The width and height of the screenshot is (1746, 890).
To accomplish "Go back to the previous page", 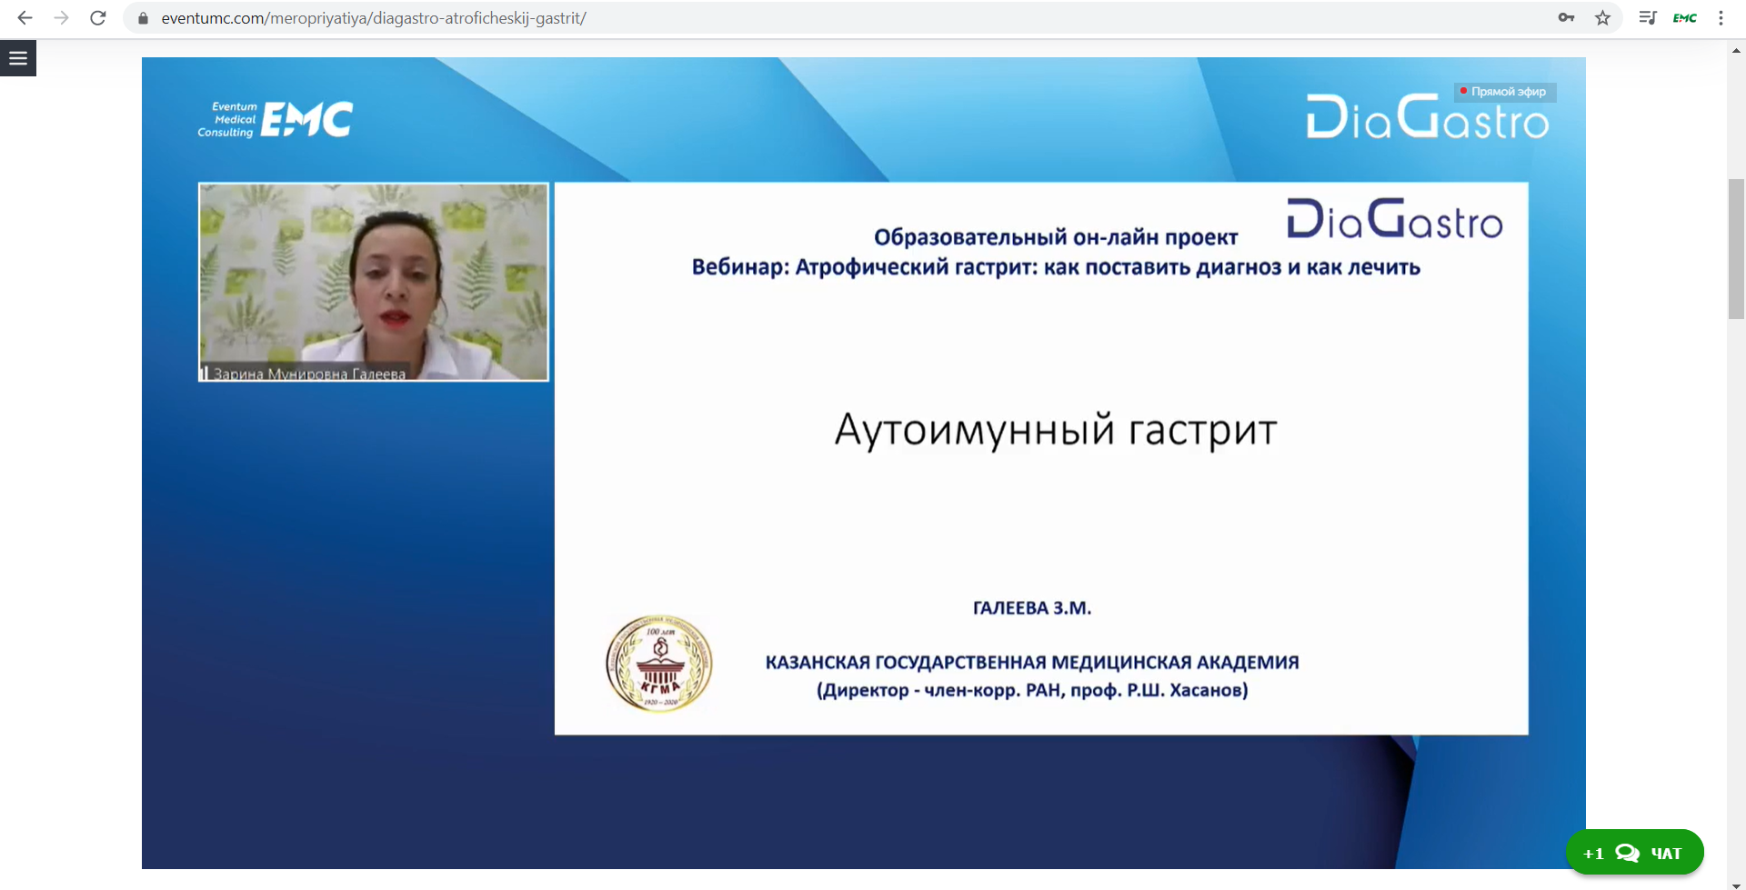I will pyautogui.click(x=25, y=18).
